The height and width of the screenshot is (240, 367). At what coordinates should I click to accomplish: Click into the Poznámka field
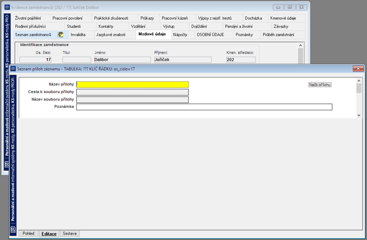[204, 107]
